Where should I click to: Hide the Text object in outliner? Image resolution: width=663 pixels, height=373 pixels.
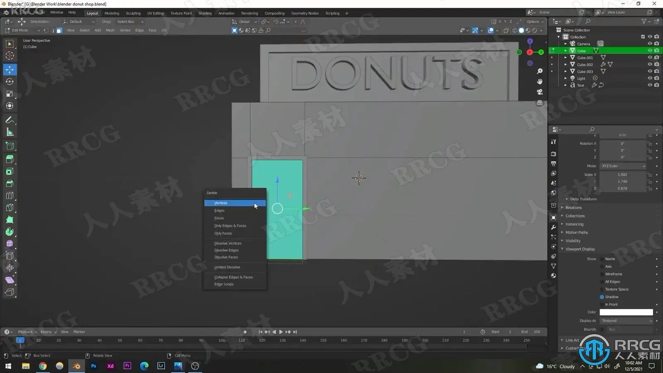coord(650,85)
